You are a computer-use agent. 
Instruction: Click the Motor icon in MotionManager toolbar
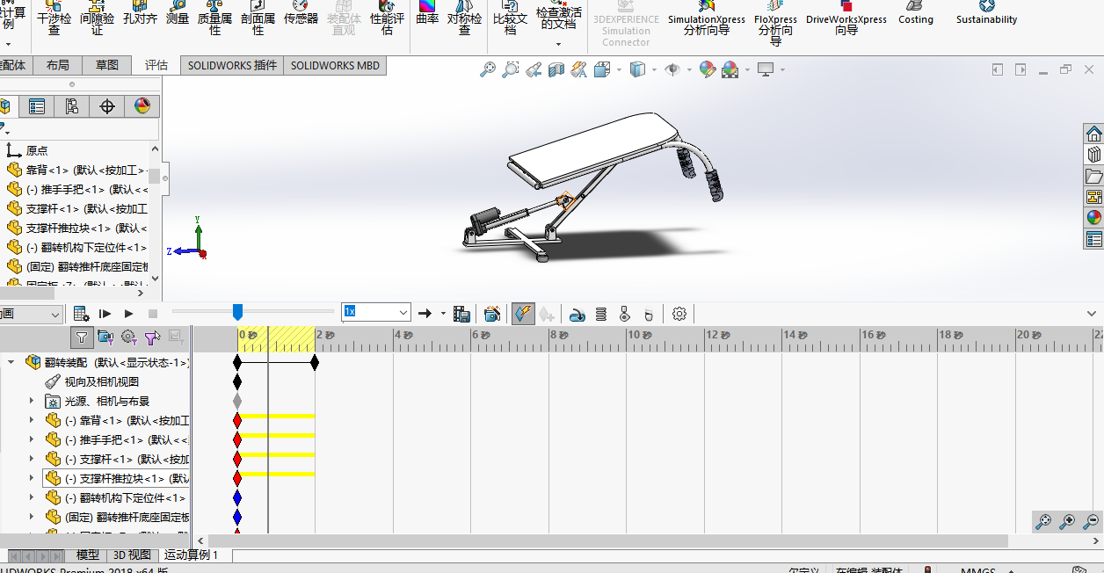click(x=577, y=314)
